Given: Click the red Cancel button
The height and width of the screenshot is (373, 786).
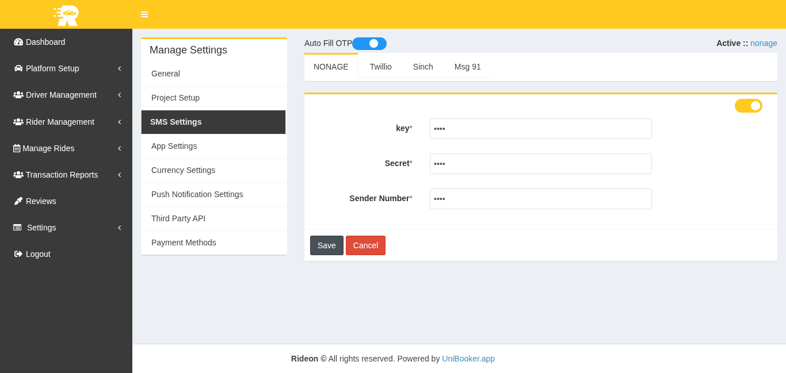Looking at the screenshot, I should 365,245.
